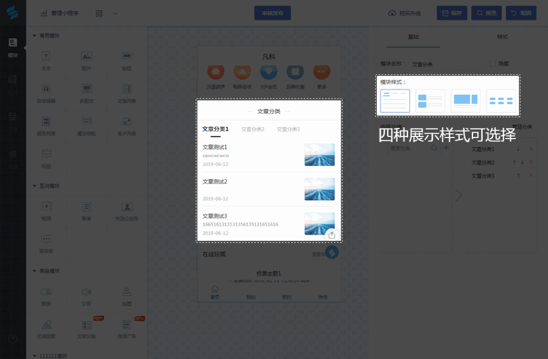Screen dimensions: 548x359
Task: Move 文章分类3 up with its arrow
Action: 518,175
